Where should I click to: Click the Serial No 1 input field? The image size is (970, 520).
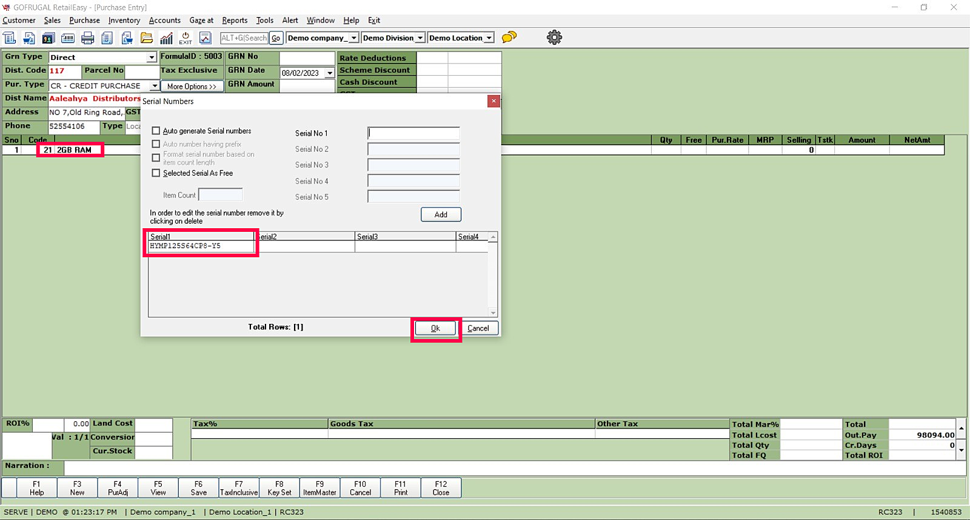(413, 133)
